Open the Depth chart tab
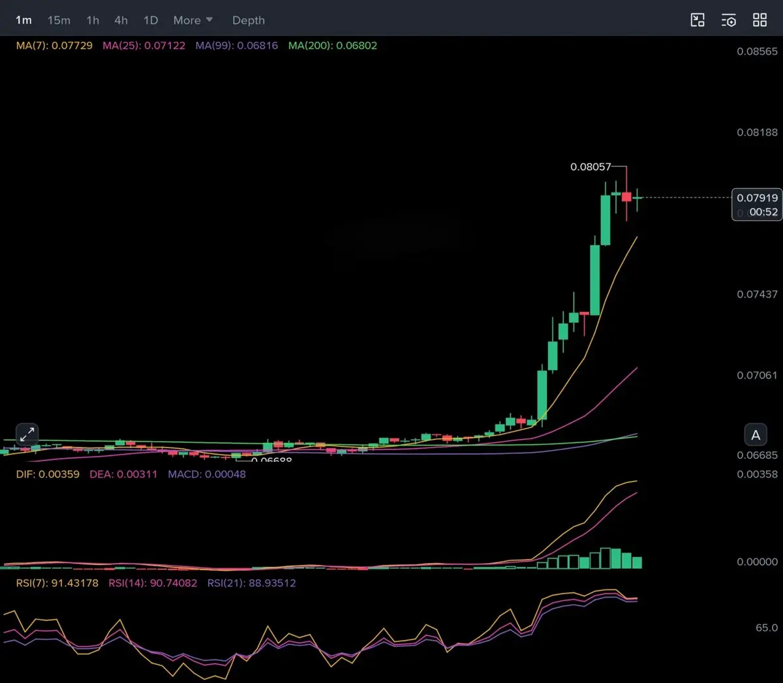 [x=249, y=20]
